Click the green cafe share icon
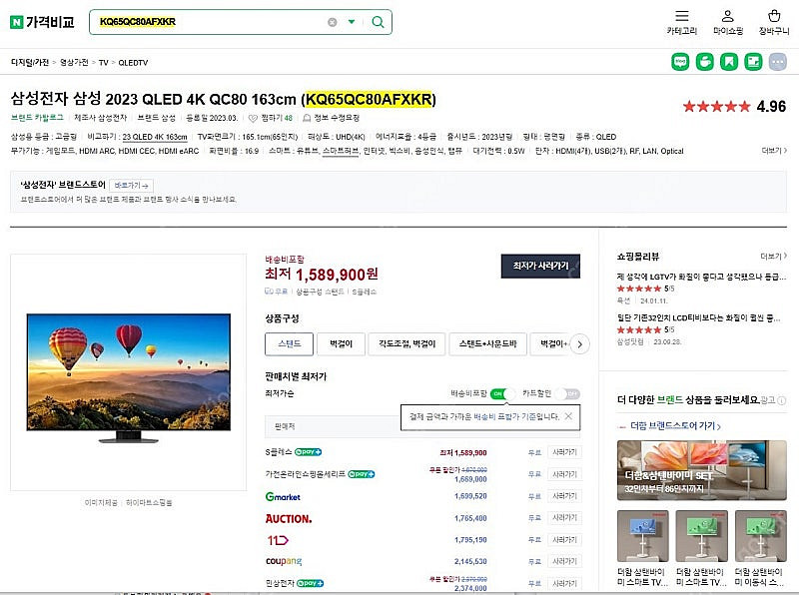 [x=705, y=62]
